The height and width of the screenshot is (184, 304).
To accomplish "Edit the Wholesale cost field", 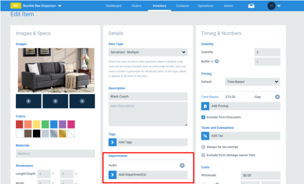I will click(x=261, y=175).
